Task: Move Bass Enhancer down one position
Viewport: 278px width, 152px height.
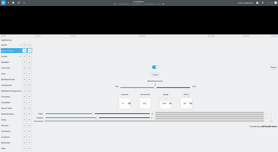Action: coord(30,51)
